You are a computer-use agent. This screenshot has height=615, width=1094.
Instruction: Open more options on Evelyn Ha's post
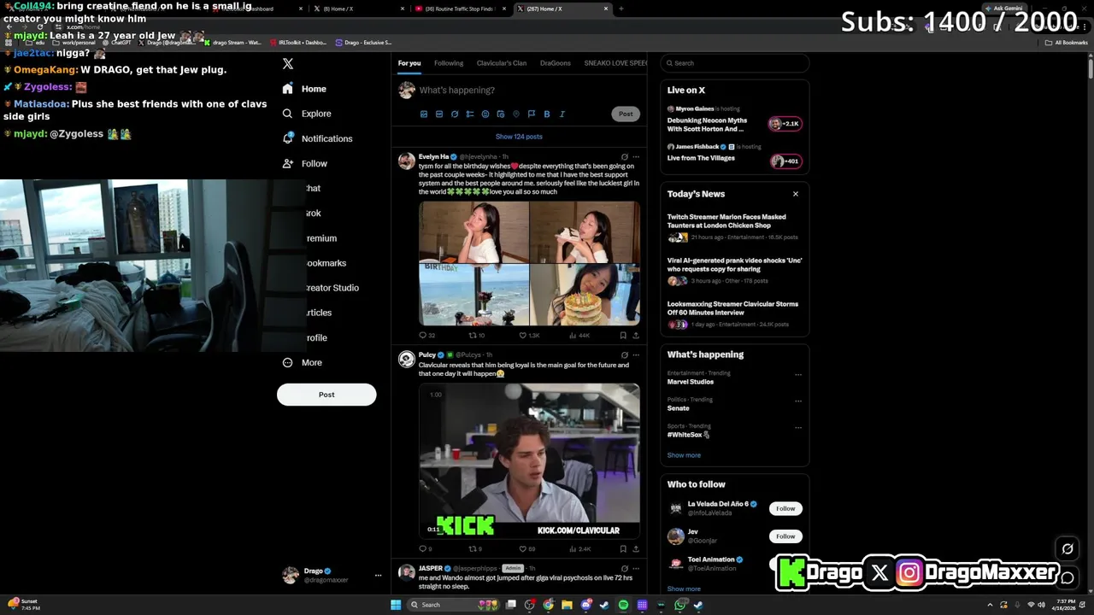pos(636,157)
